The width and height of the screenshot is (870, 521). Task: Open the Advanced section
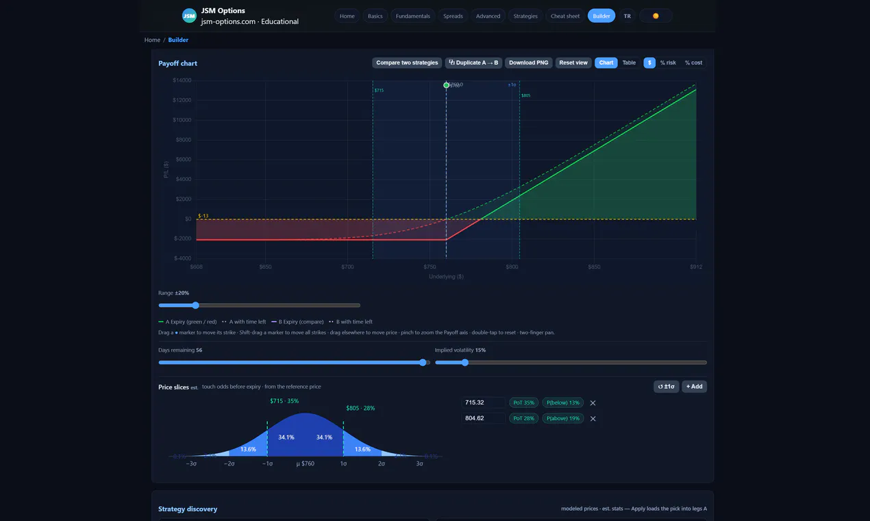[x=488, y=16]
